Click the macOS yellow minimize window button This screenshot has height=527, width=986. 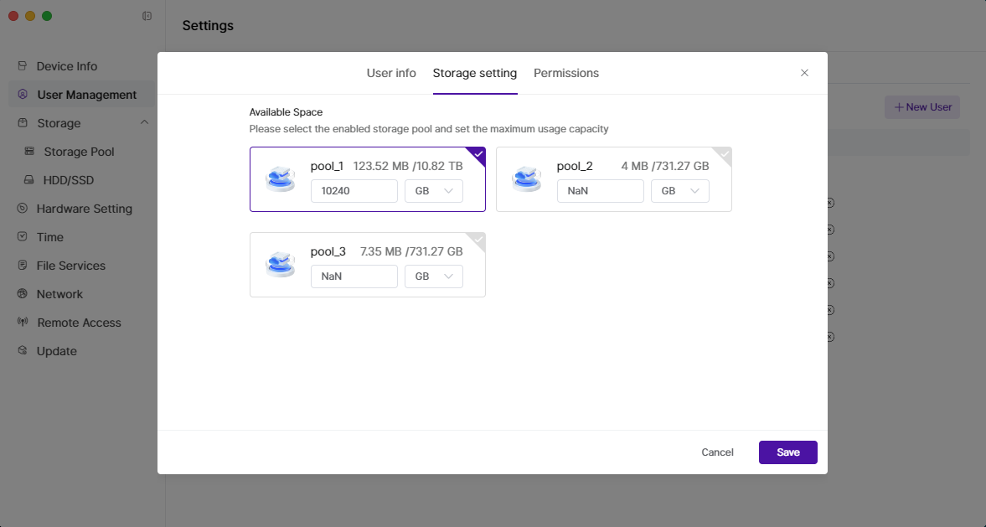[x=29, y=16]
